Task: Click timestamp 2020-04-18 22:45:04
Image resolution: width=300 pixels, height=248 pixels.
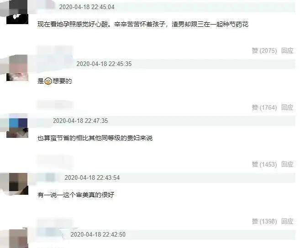Action: click(x=87, y=7)
